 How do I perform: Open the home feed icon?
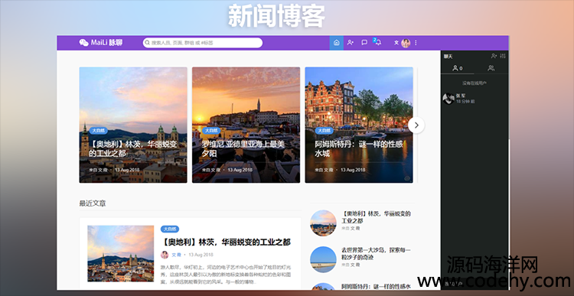[337, 42]
